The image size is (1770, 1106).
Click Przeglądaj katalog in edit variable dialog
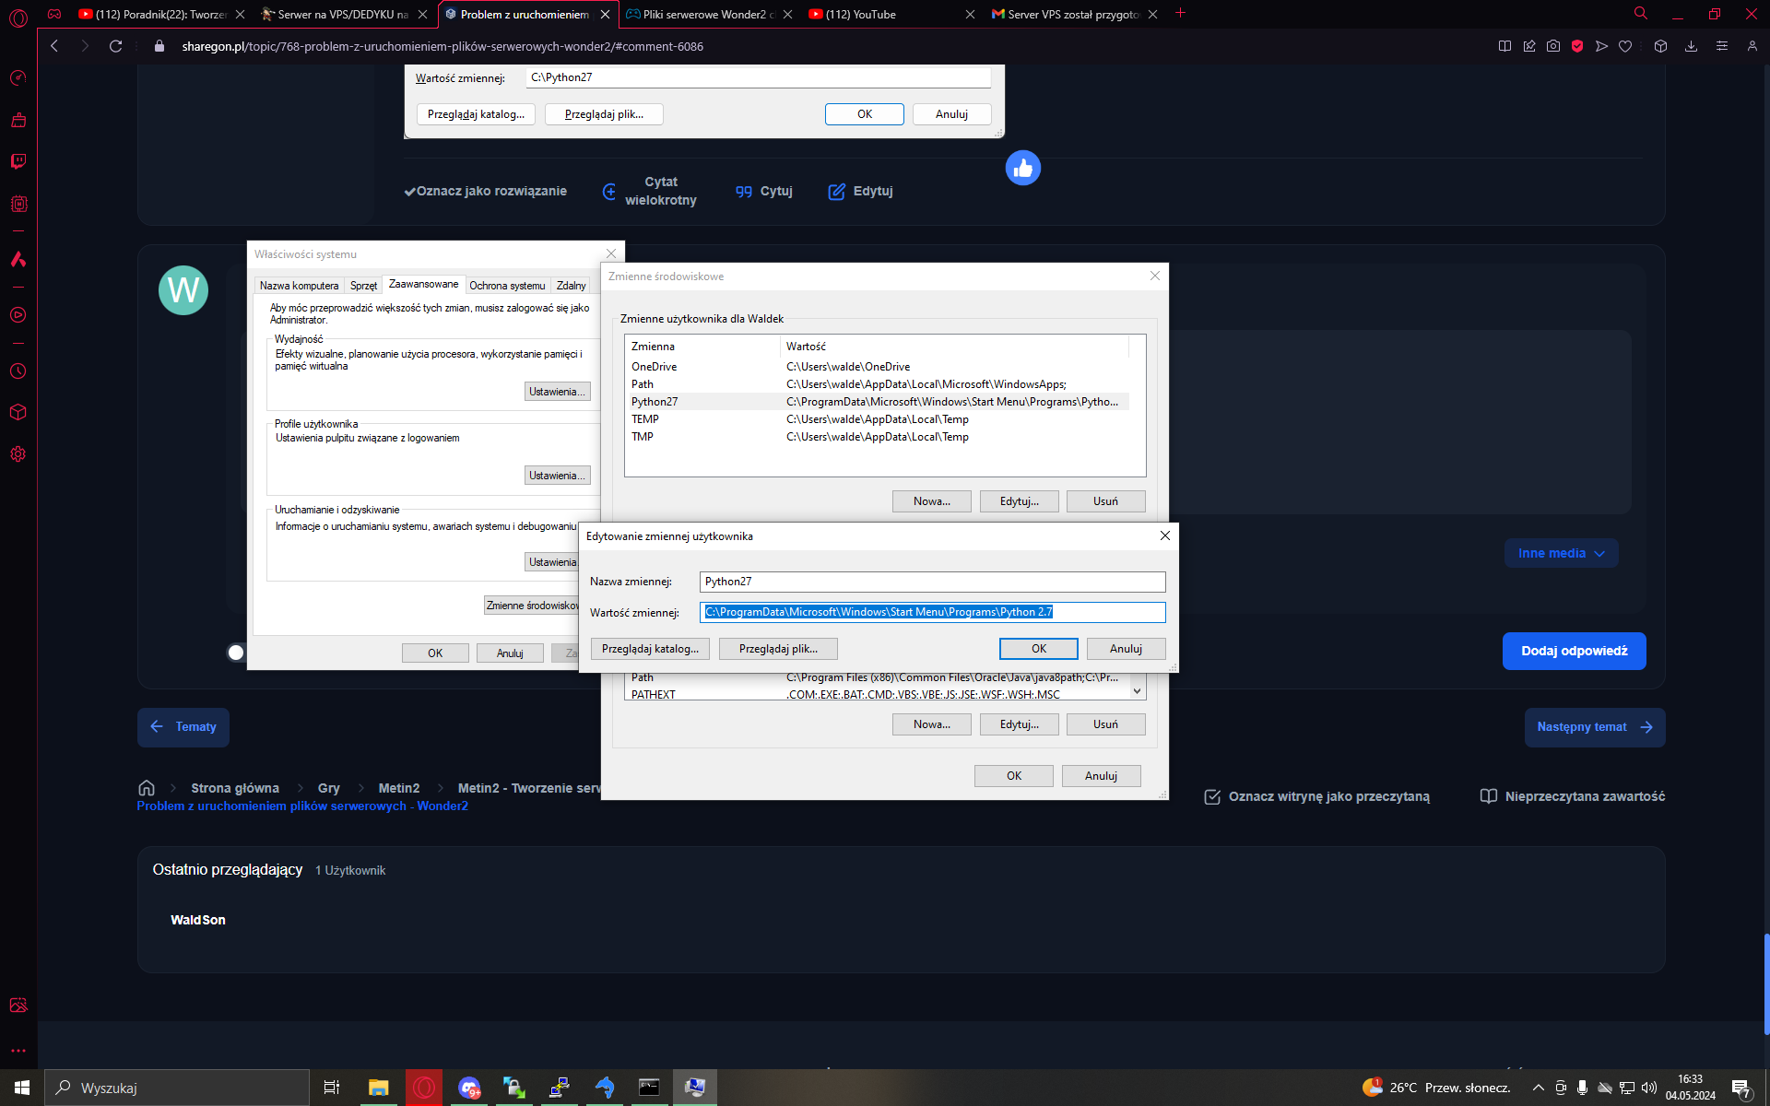[650, 649]
